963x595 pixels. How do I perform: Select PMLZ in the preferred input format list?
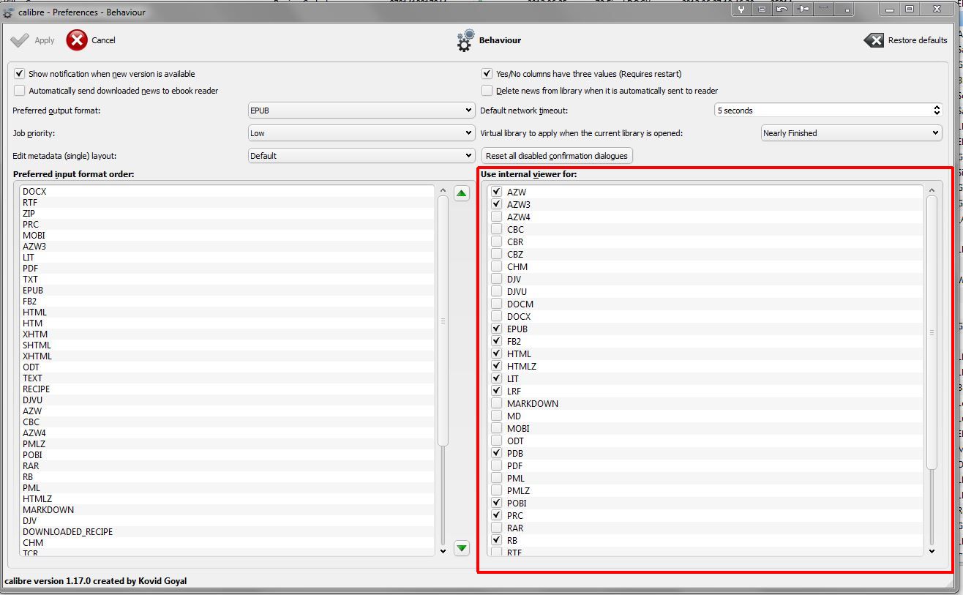click(x=227, y=444)
